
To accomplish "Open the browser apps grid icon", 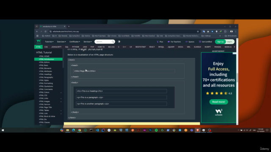I will tap(37, 36).
